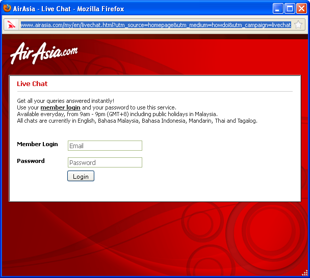
Task: Click the window title 'AirAsia - Live Chat - Mozilla Firefox'
Action: [x=68, y=9]
